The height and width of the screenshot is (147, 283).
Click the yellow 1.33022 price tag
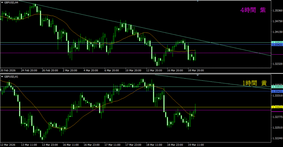277,107
